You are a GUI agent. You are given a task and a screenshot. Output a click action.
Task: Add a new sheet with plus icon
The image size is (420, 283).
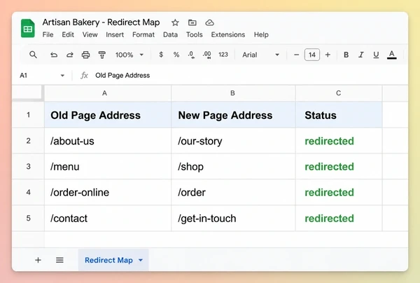pyautogui.click(x=38, y=260)
